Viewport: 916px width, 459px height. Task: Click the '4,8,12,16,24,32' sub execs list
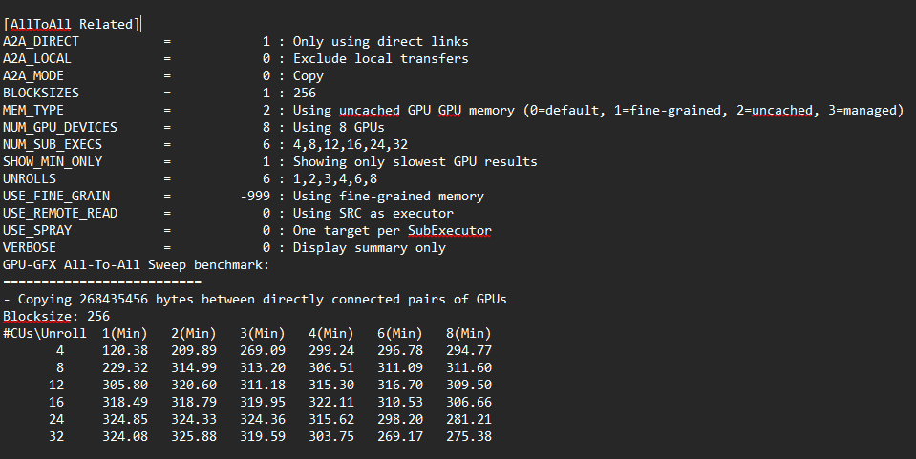point(351,145)
